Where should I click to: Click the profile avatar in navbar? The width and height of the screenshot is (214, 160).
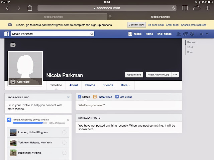point(130,34)
